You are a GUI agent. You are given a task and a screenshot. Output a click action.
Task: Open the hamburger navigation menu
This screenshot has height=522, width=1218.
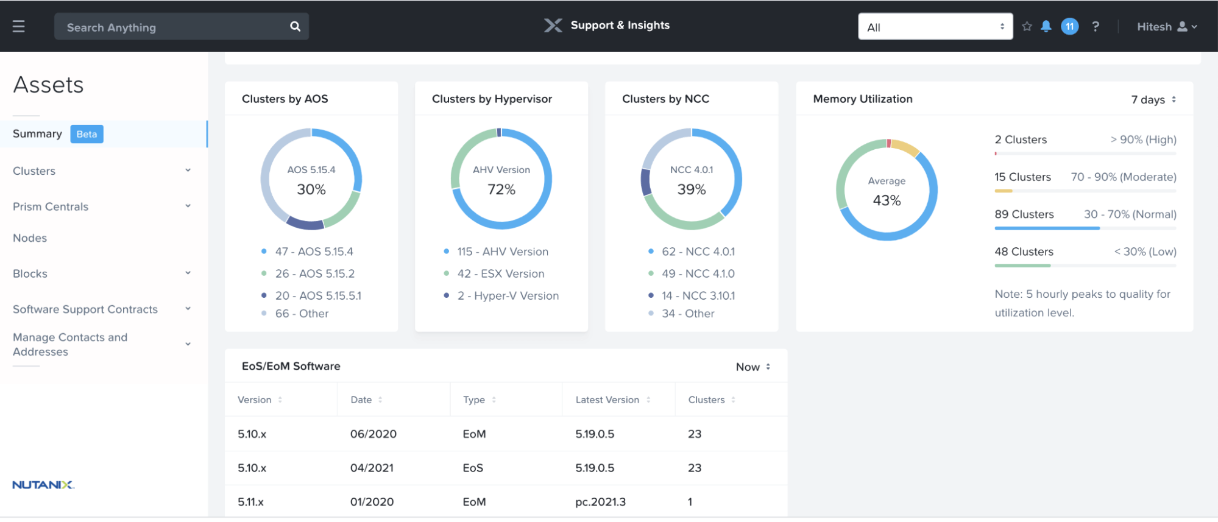(18, 27)
